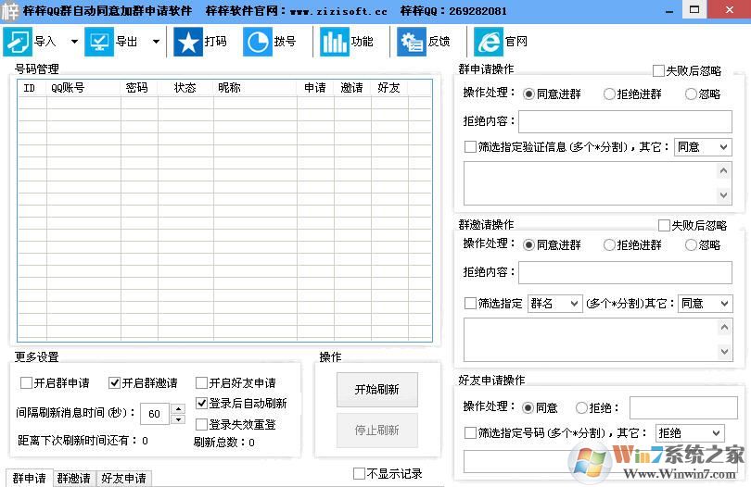
Task: Click scroll up arrow in 群申请 text area
Action: coord(724,170)
